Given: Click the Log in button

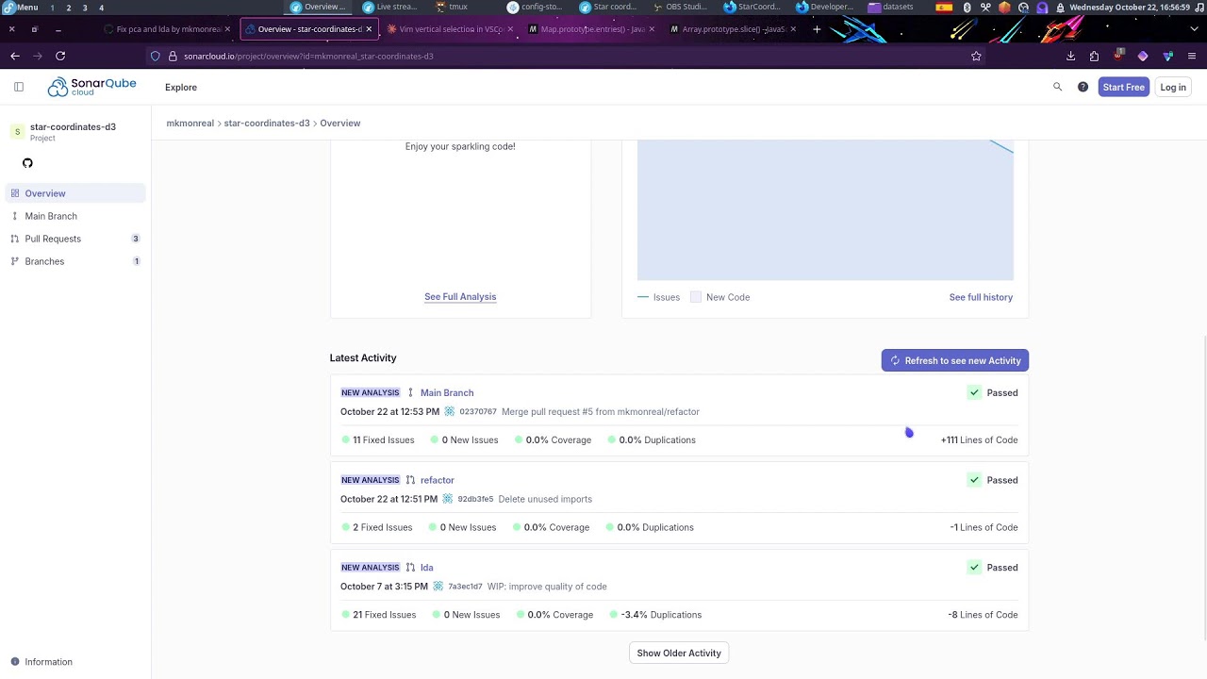Looking at the screenshot, I should pyautogui.click(x=1173, y=87).
